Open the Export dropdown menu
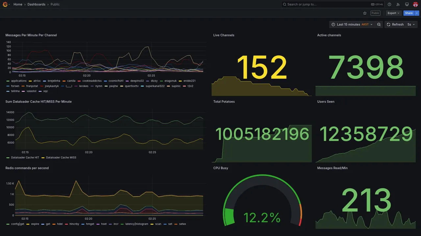The image size is (421, 236). (x=394, y=13)
